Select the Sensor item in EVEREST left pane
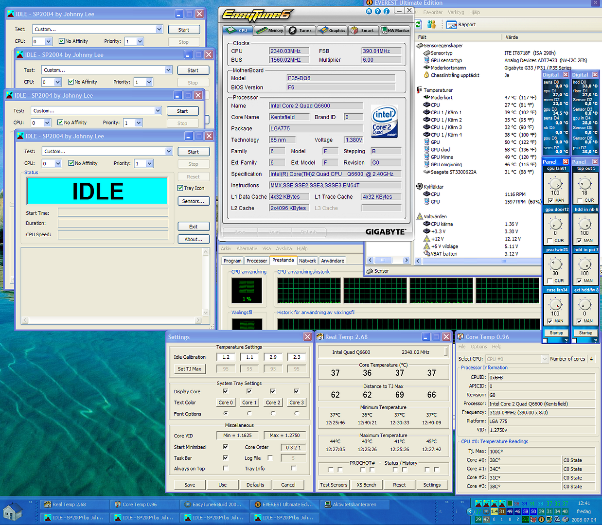 pos(377,271)
